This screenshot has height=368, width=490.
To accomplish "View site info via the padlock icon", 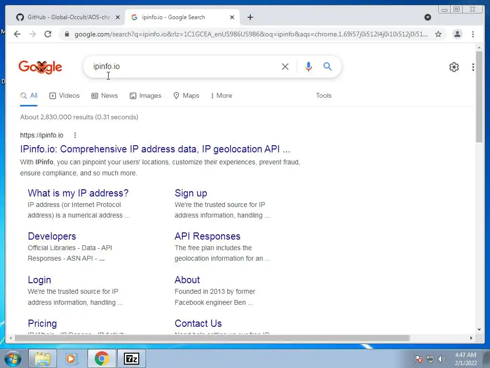I will coord(67,34).
